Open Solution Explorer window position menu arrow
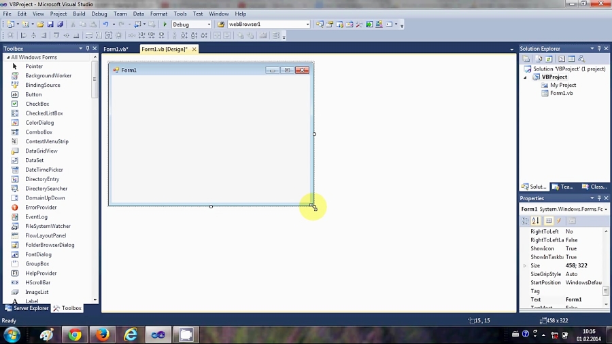612x344 pixels. click(x=592, y=48)
